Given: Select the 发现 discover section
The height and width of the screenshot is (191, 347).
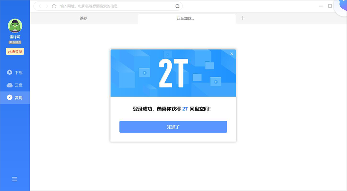Looking at the screenshot, I should (15, 98).
